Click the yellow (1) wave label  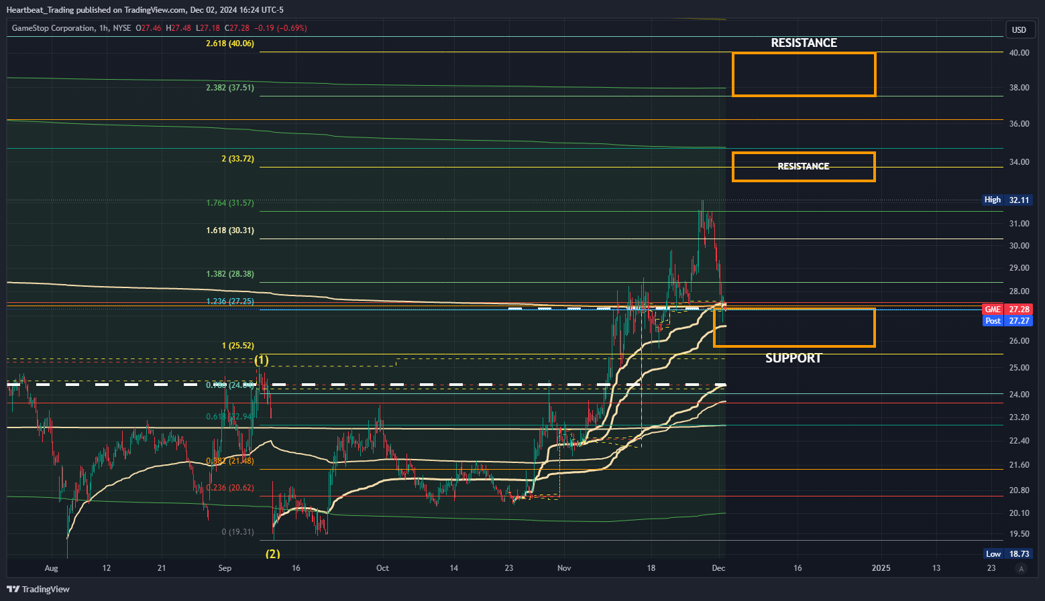[261, 360]
